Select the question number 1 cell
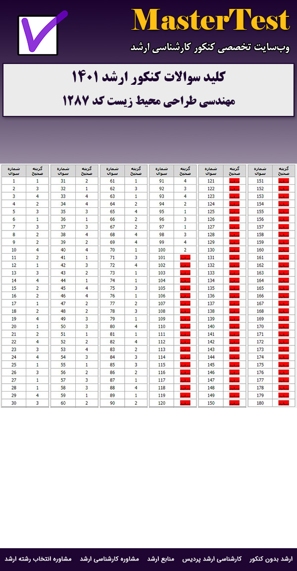 click(x=13, y=181)
